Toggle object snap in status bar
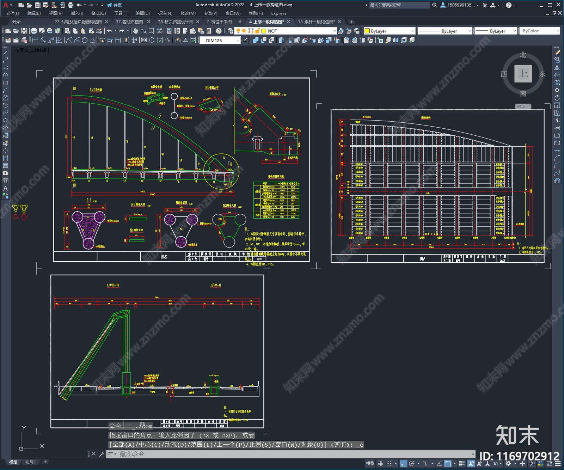564x470 pixels. [x=448, y=463]
